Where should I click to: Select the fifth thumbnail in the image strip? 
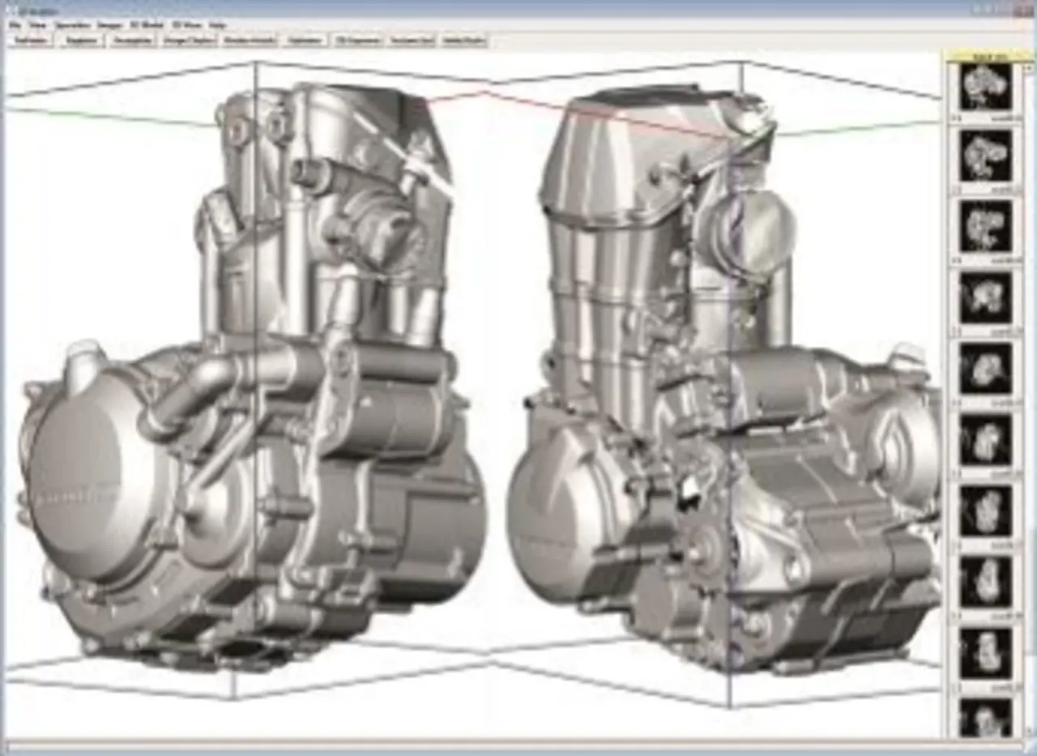point(986,368)
